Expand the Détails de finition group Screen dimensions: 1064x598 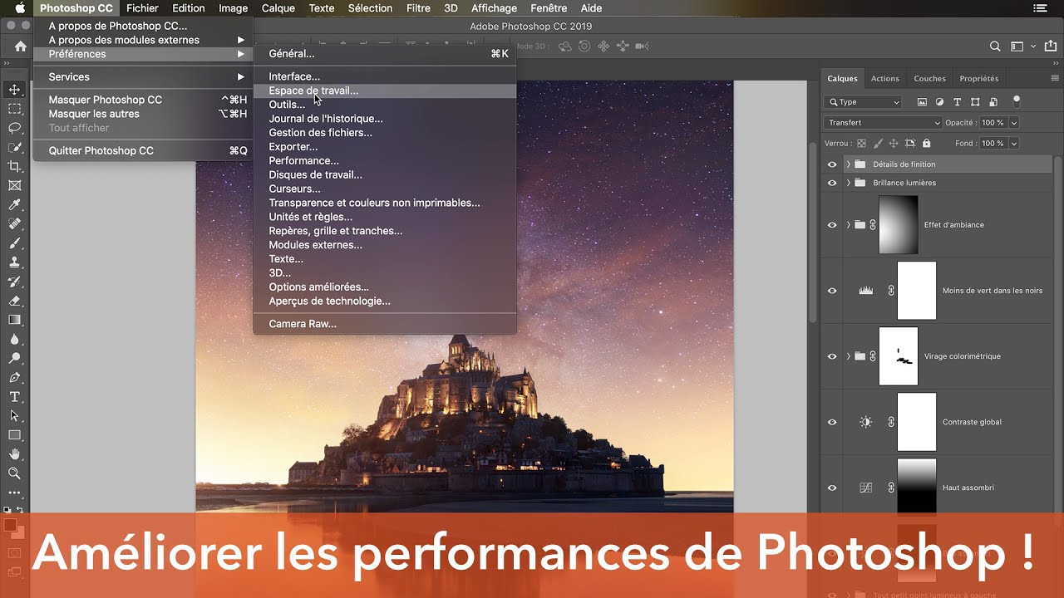point(848,164)
